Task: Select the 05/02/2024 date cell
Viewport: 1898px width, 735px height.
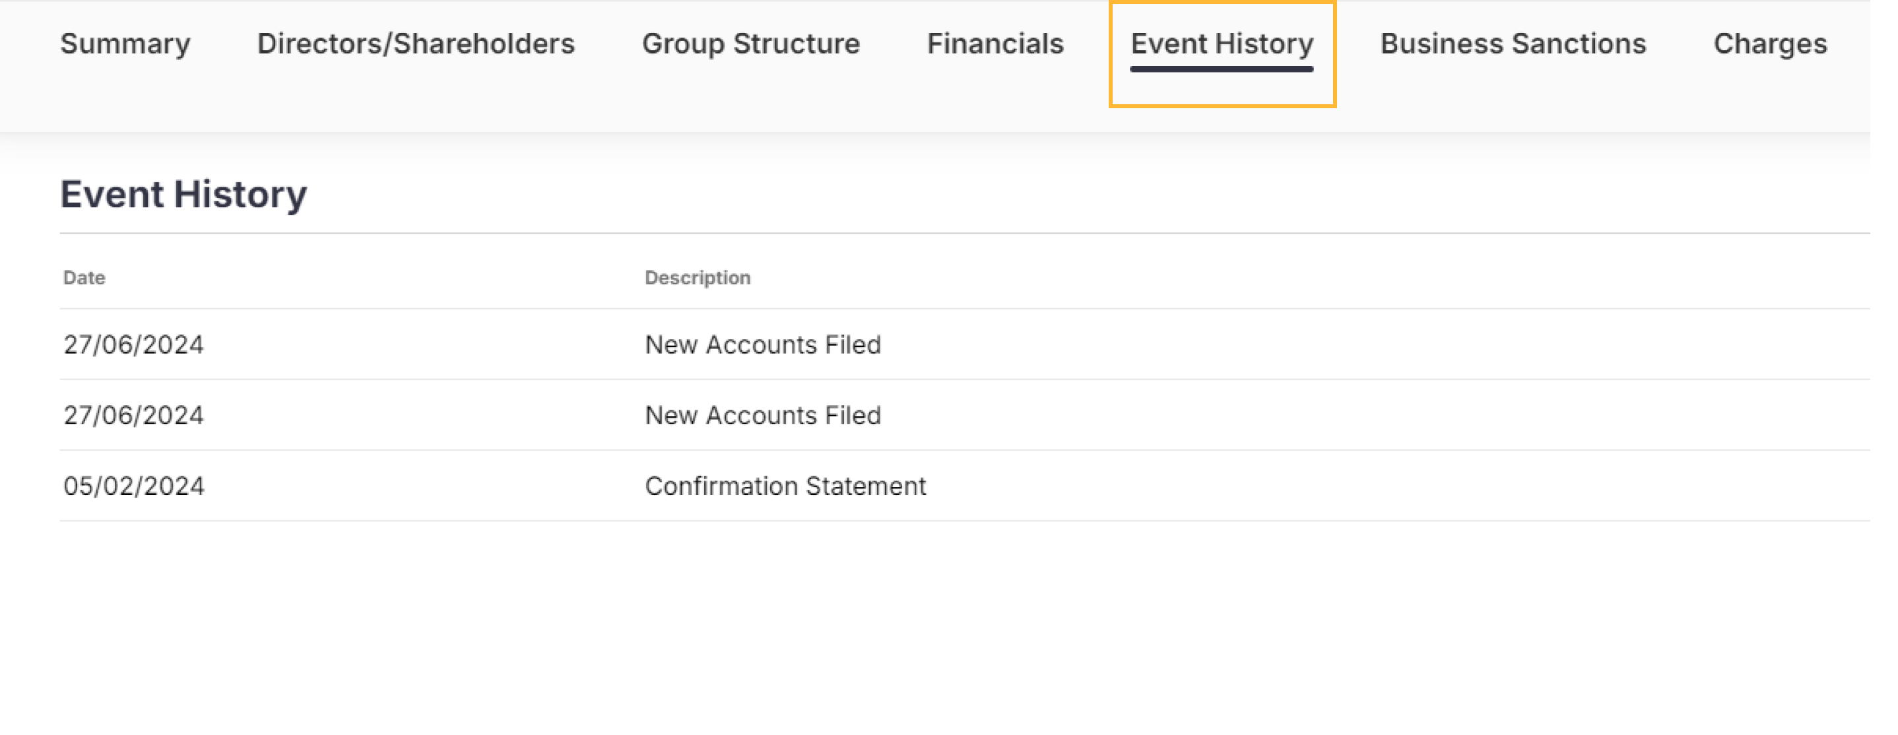Action: (133, 486)
